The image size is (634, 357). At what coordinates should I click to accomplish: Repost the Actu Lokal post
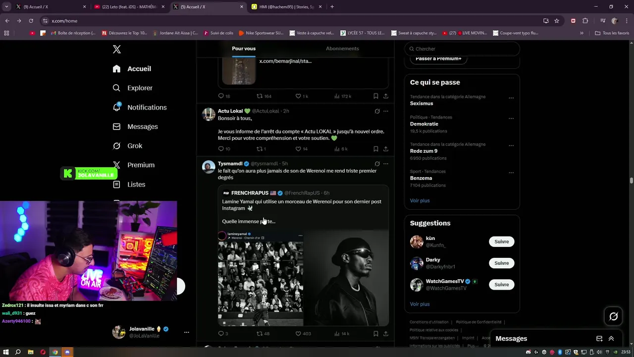[259, 149]
